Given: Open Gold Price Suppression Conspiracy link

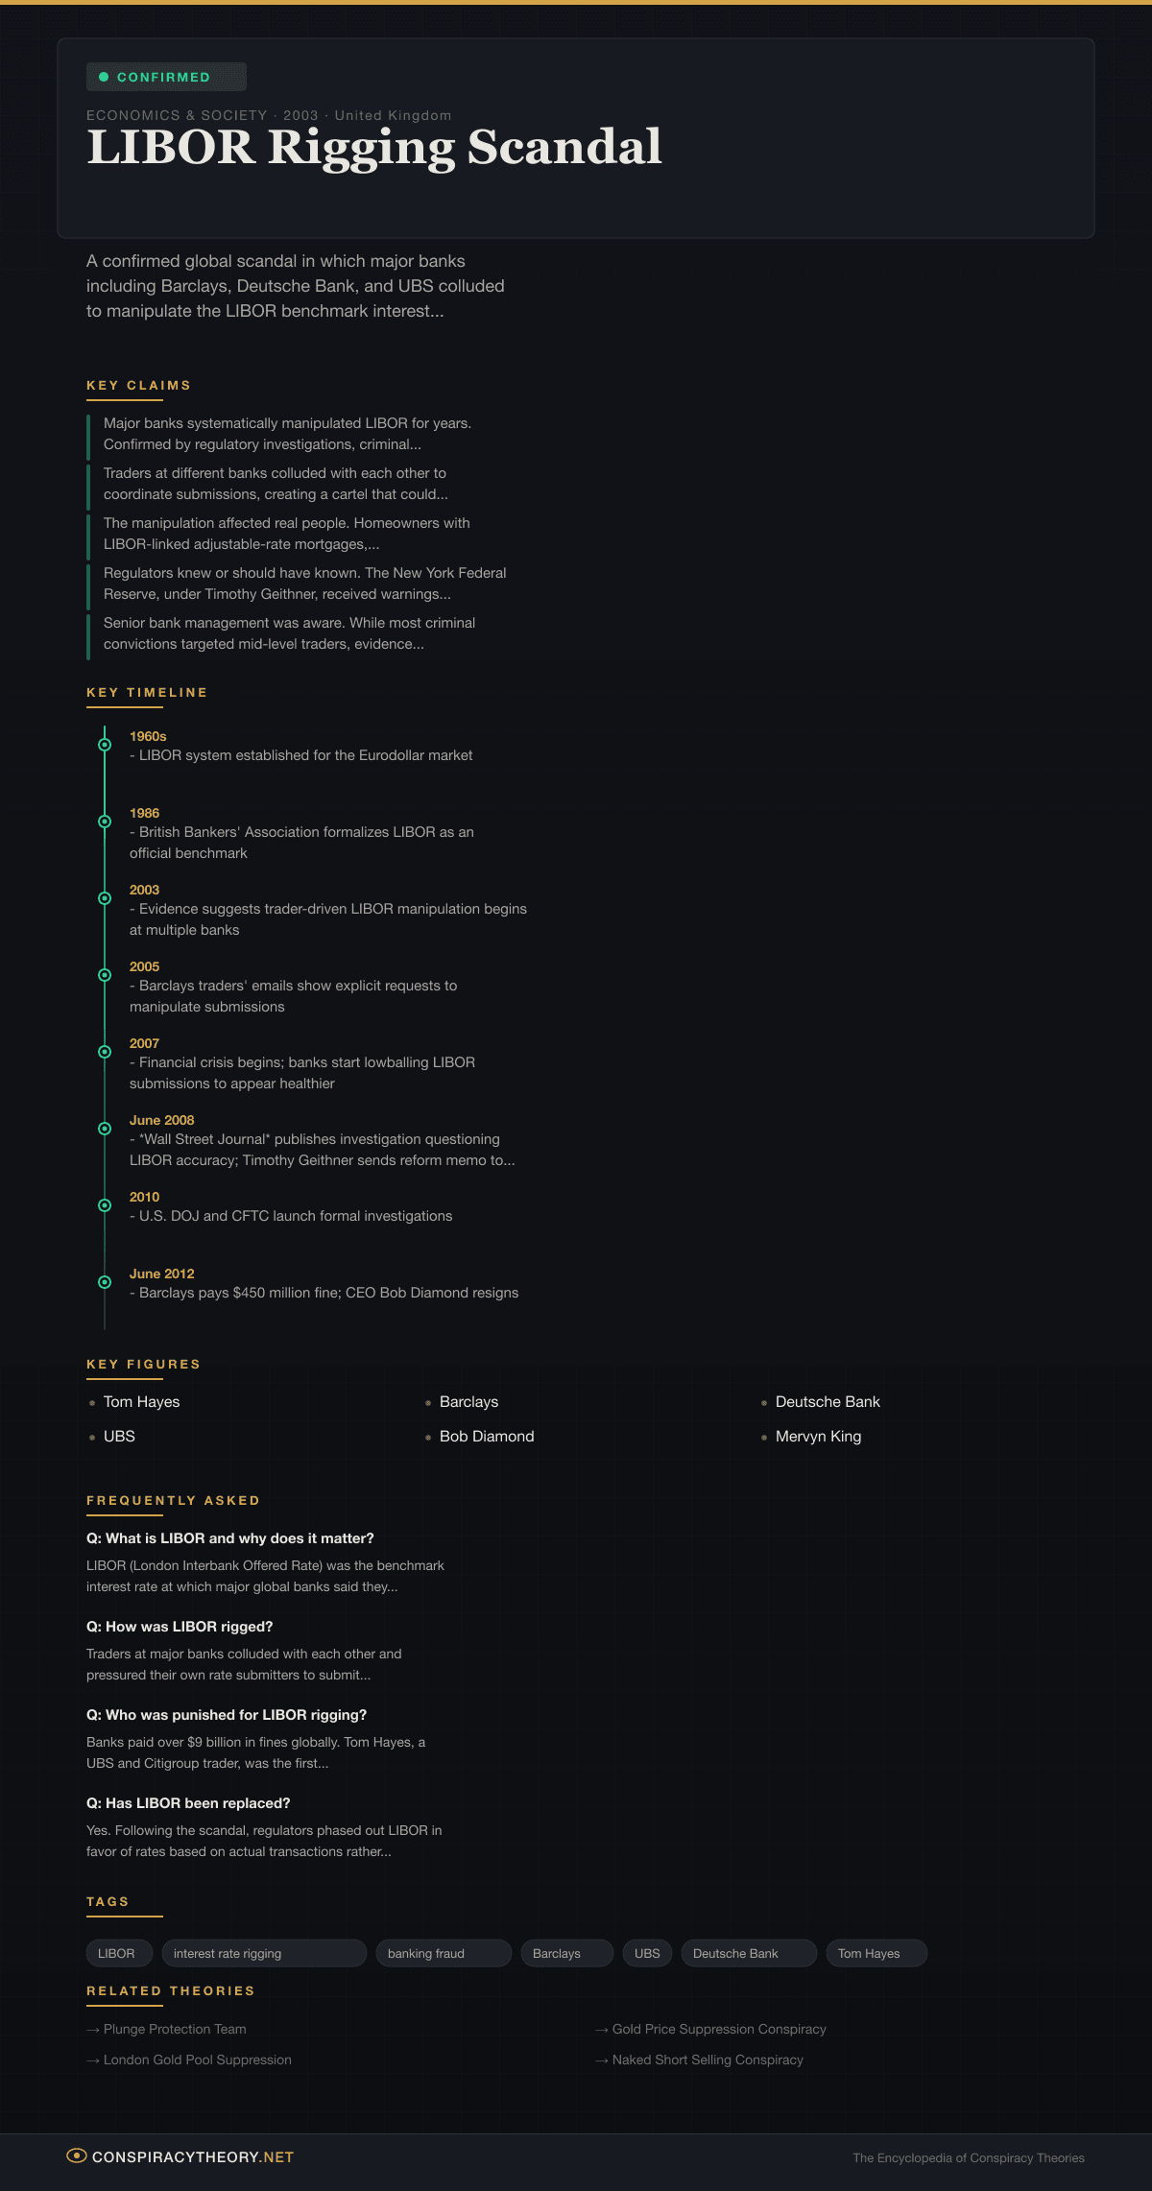Looking at the screenshot, I should pos(718,2029).
